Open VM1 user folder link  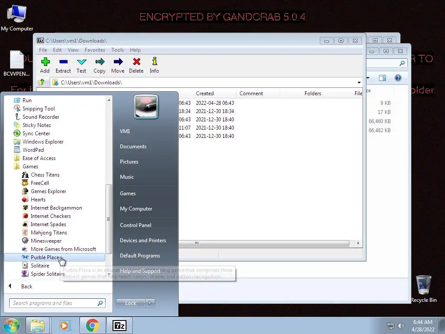pyautogui.click(x=125, y=131)
